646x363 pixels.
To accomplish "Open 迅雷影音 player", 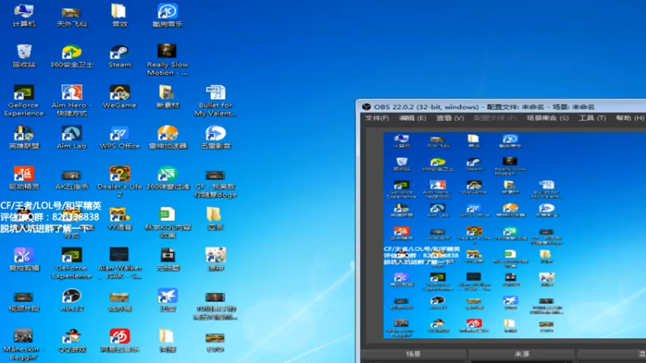I will 215,138.
